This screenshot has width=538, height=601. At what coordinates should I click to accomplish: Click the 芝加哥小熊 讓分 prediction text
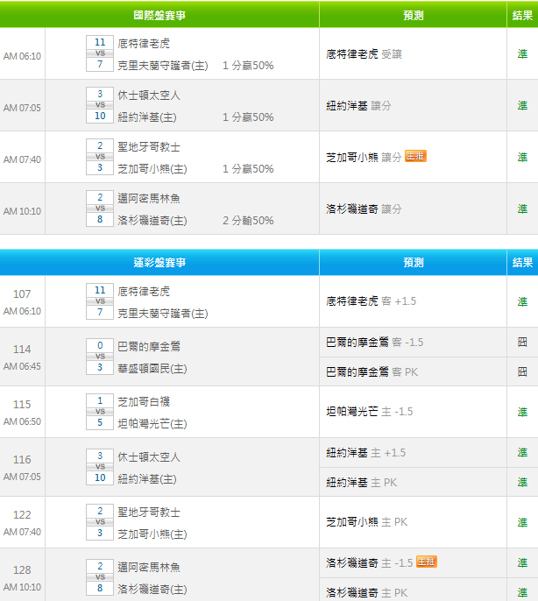tap(364, 157)
